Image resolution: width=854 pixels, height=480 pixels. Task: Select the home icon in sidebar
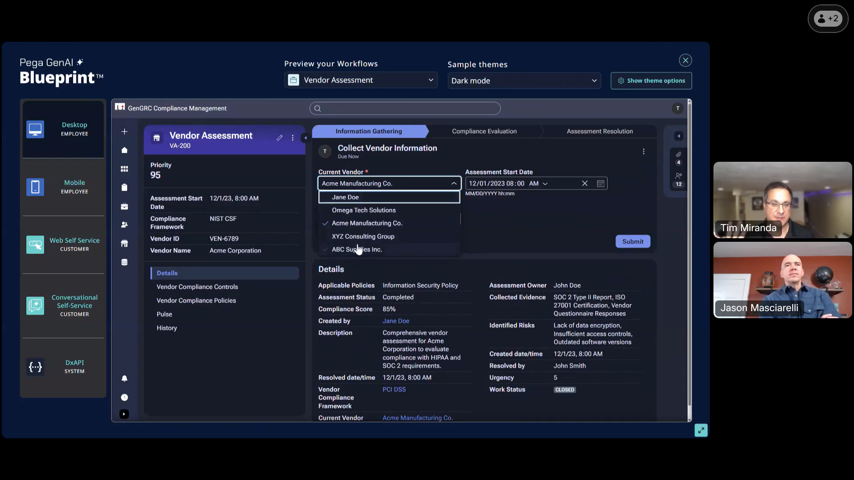point(125,150)
